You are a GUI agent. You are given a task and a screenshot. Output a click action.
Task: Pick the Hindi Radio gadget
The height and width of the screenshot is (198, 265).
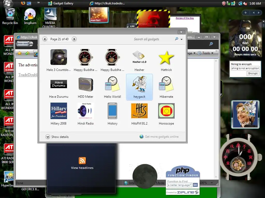click(85, 114)
